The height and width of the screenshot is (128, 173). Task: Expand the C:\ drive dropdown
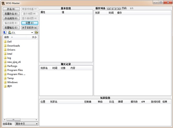(x=32, y=33)
